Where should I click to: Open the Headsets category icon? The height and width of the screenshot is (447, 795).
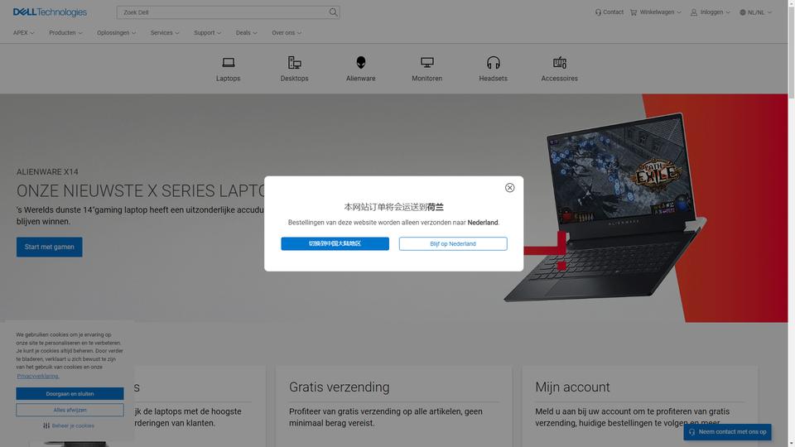click(x=494, y=63)
